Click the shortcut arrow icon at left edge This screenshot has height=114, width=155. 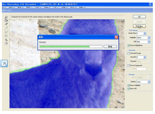point(4,63)
